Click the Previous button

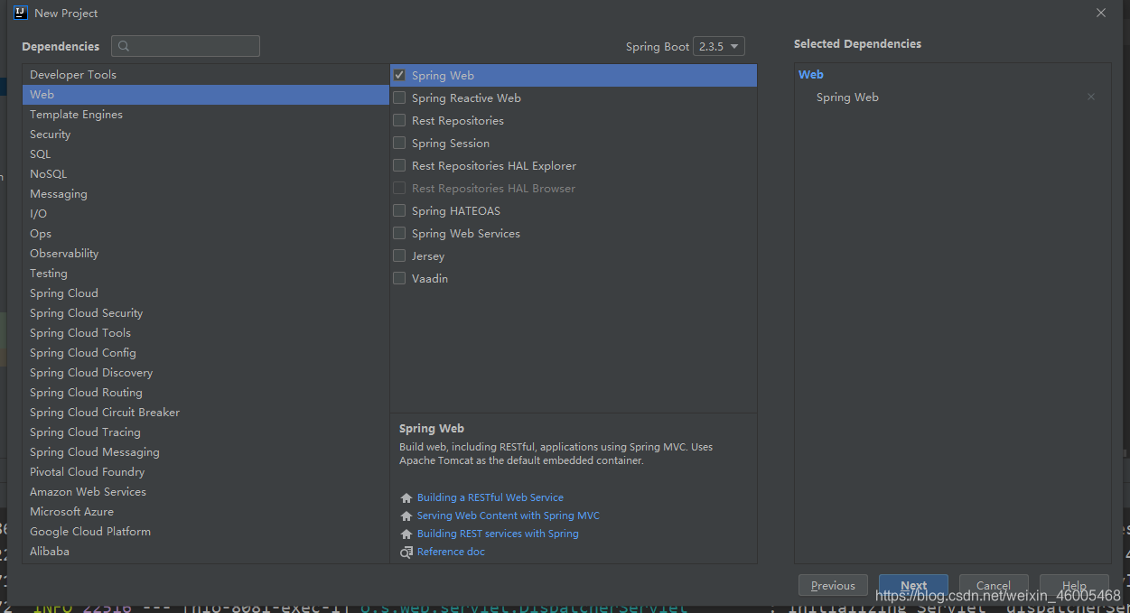[x=833, y=585]
